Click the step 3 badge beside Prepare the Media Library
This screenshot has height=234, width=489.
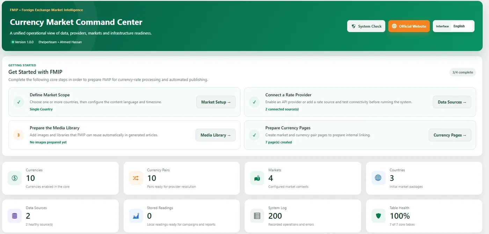19,135
